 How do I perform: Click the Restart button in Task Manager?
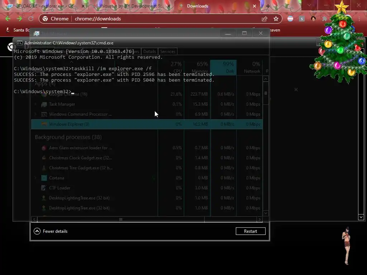[x=251, y=231]
